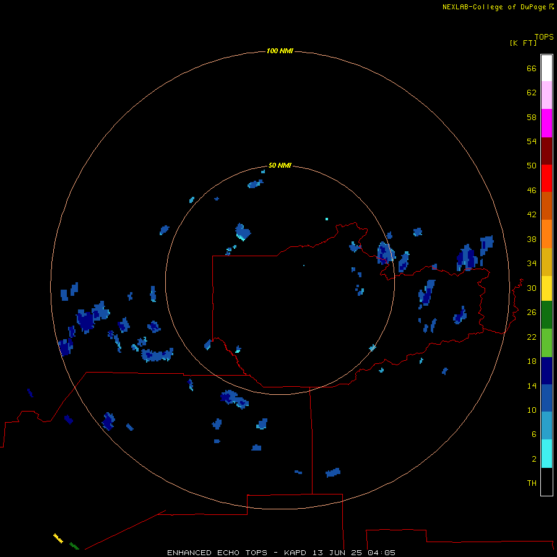
Task: Click the medium blue swatch near 10
Action: (x=546, y=398)
